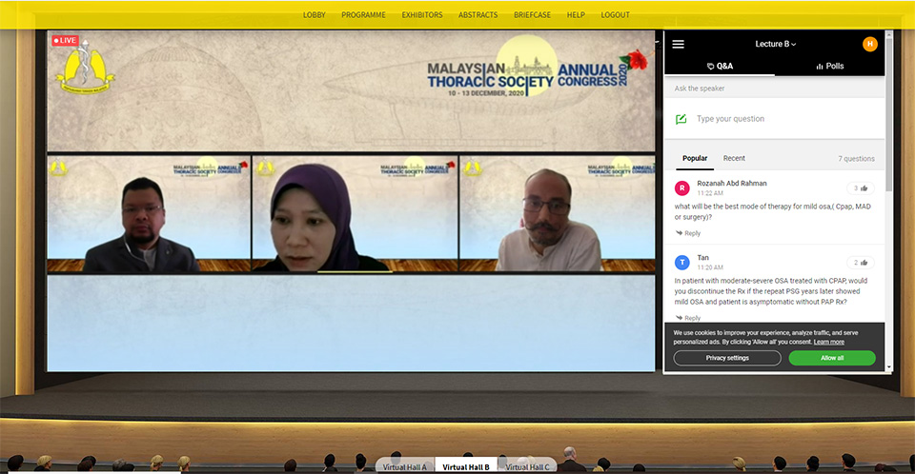
Task: Open ABSTRACTS in top navigation
Action: 478,15
